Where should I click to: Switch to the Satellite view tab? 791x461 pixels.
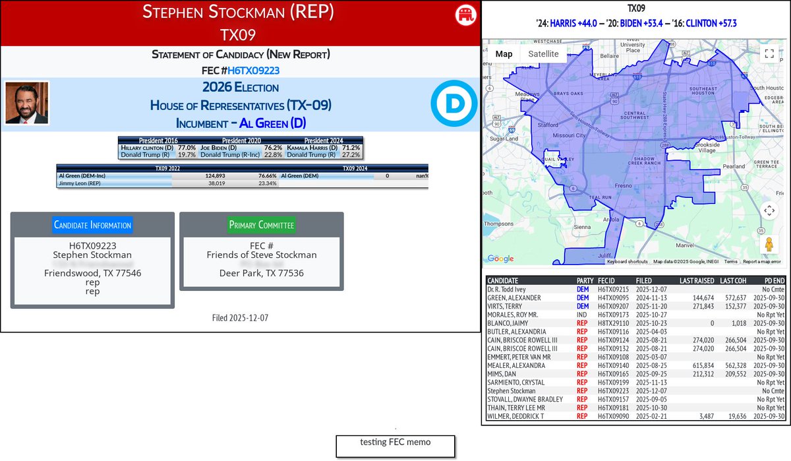pos(543,54)
